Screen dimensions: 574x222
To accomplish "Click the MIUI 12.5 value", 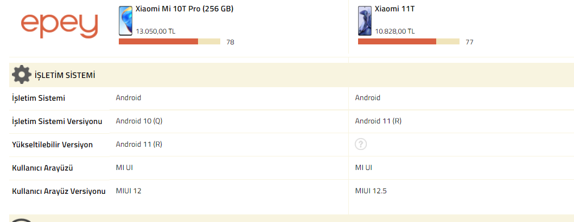I will click(371, 191).
